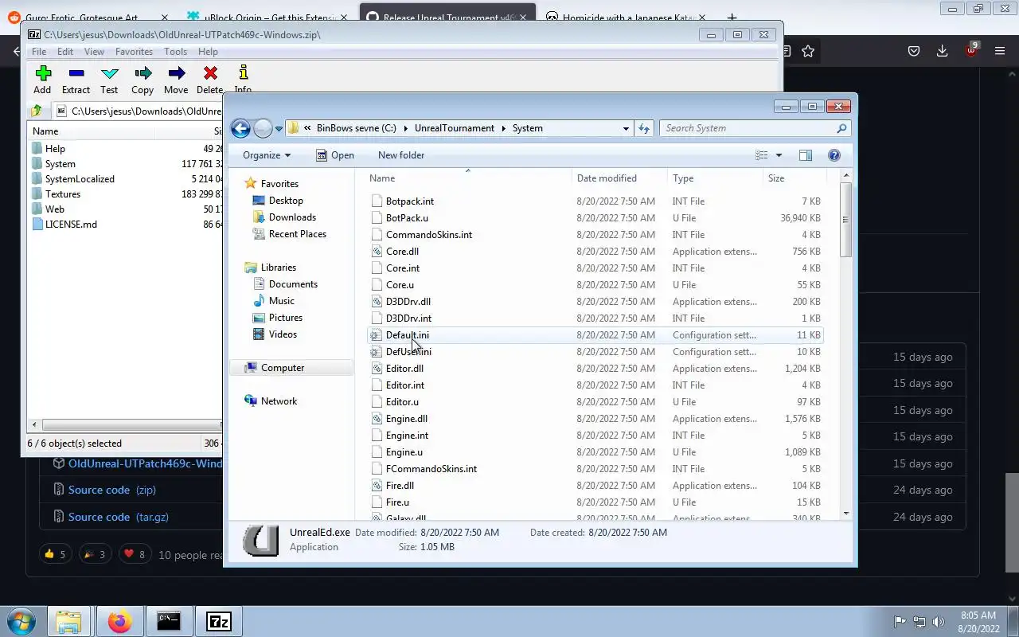
Task: Go back in Explorer window
Action: [x=240, y=128]
